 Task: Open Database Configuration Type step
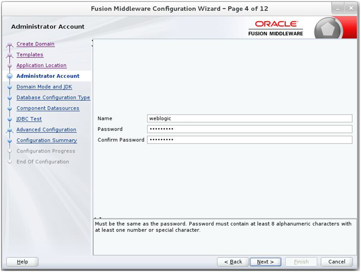point(53,98)
